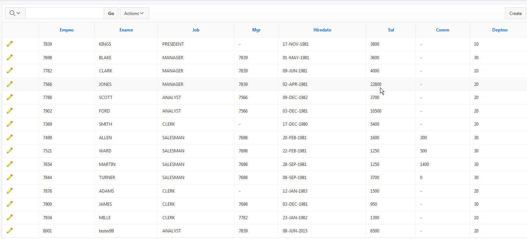Open the Ename column header menu
527x239 pixels.
[126, 30]
